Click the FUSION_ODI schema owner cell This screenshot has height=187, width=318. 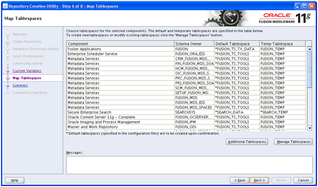(x=194, y=127)
